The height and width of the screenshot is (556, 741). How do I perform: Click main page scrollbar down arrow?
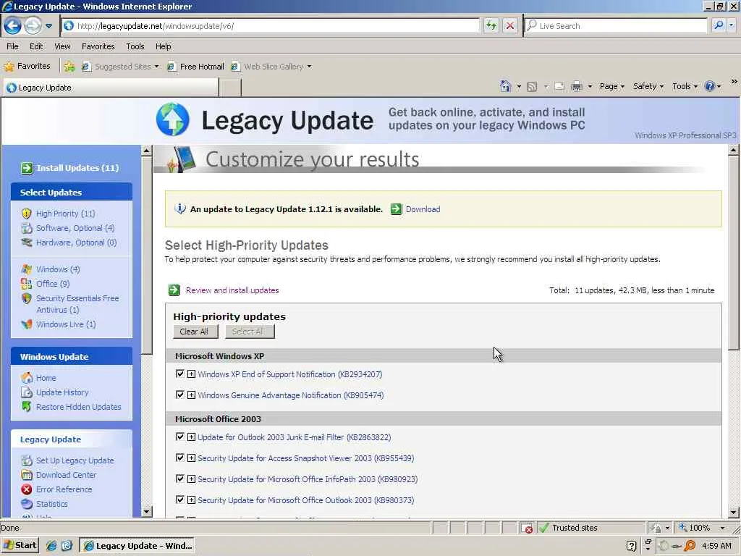click(734, 513)
